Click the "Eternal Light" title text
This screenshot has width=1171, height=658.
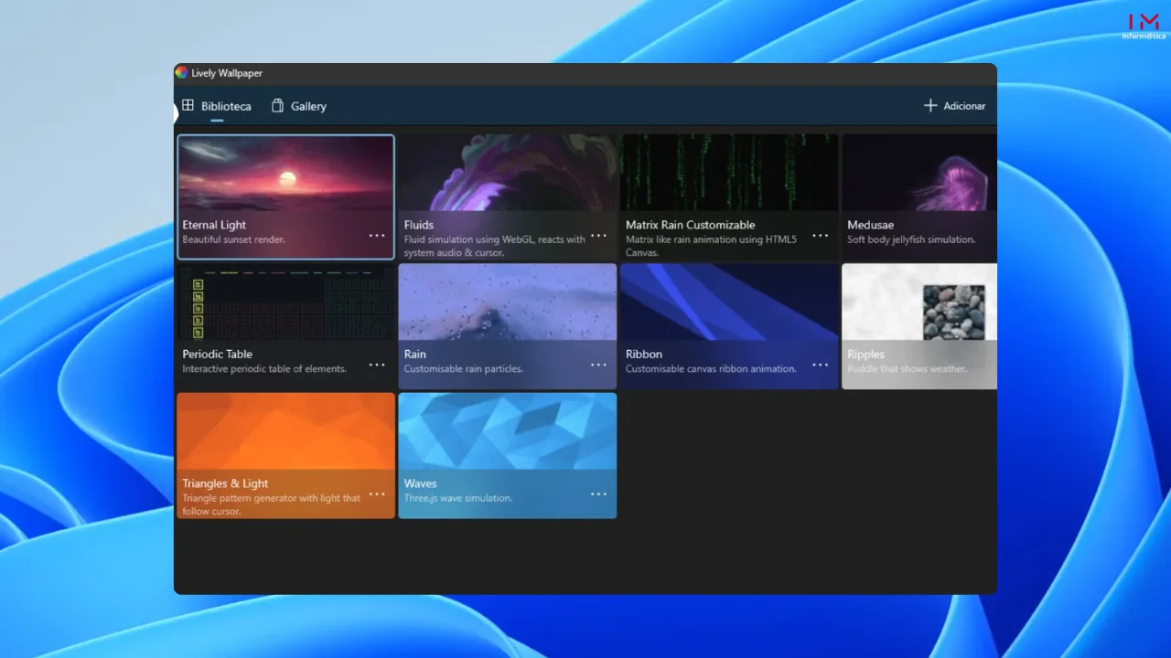coord(214,225)
